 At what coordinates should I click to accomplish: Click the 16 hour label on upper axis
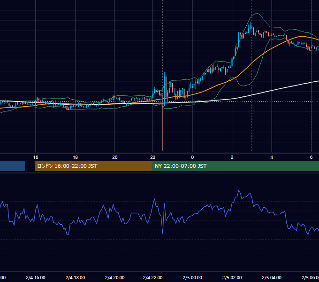(36, 157)
